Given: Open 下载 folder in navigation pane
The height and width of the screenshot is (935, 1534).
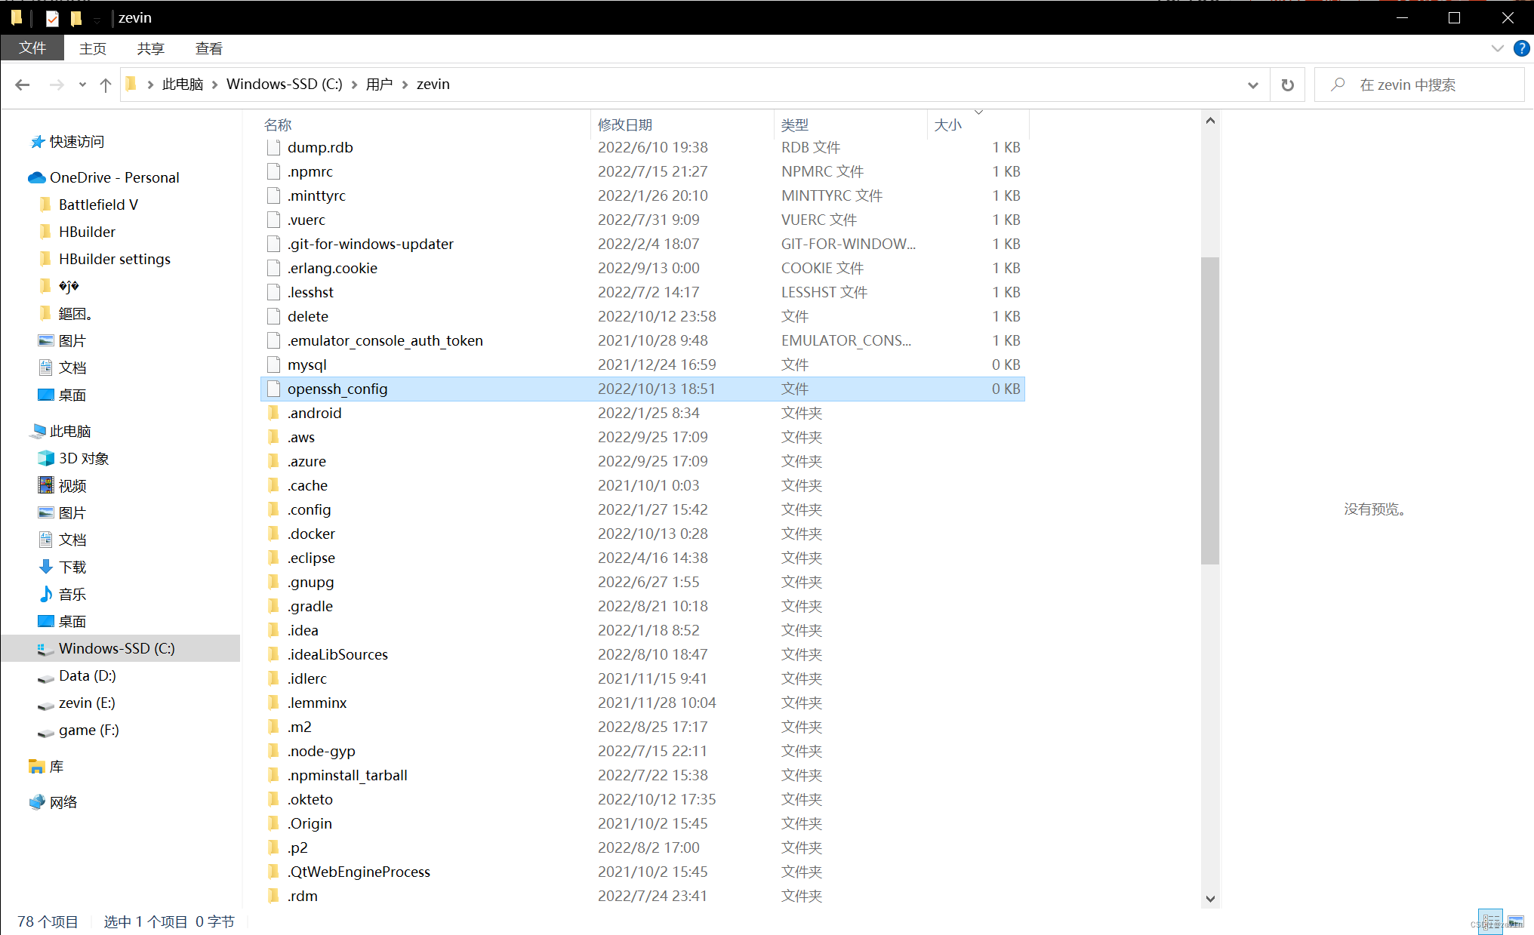Looking at the screenshot, I should (72, 567).
